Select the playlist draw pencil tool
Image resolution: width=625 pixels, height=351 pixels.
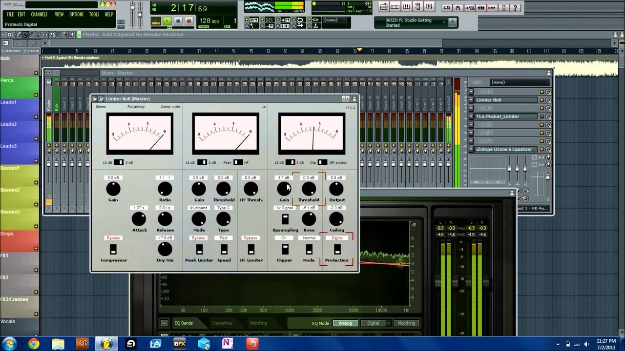click(x=19, y=35)
